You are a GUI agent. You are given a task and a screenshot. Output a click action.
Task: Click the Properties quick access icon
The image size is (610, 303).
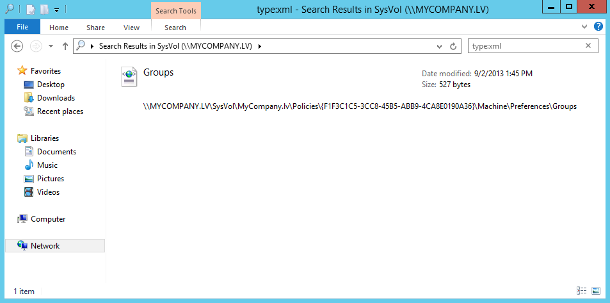click(30, 10)
